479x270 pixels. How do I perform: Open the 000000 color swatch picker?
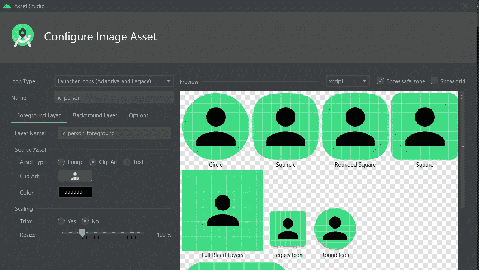(x=75, y=192)
